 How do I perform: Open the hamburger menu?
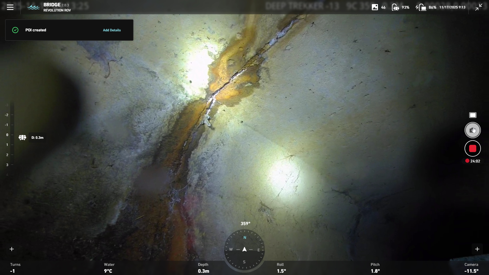pyautogui.click(x=10, y=7)
